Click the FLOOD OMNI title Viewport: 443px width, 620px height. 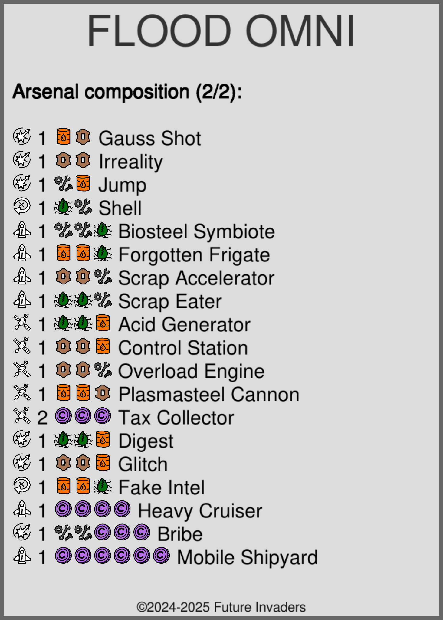pos(221,31)
